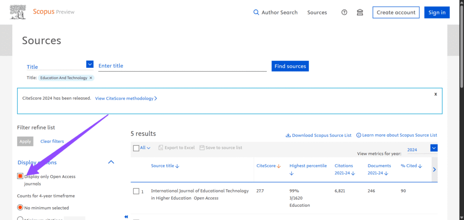Collapse the Display options section

(111, 162)
